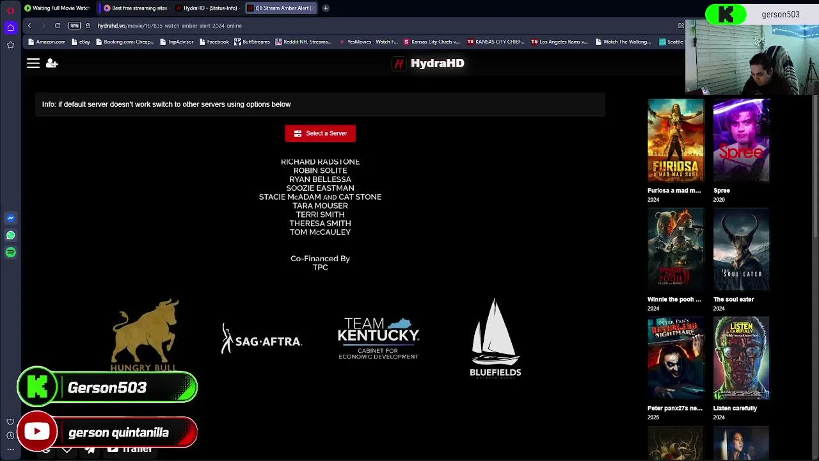Open the Watch The Walking bookmark
This screenshot has width=819, height=461.
(623, 42)
